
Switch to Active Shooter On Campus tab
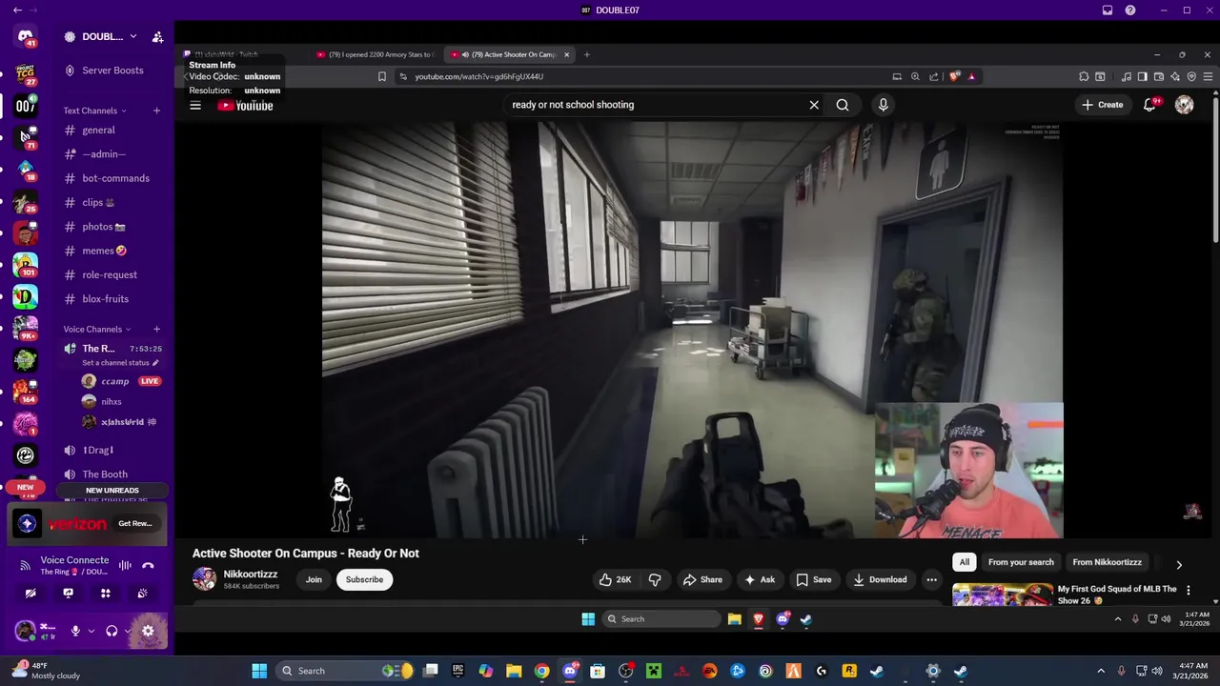point(508,54)
